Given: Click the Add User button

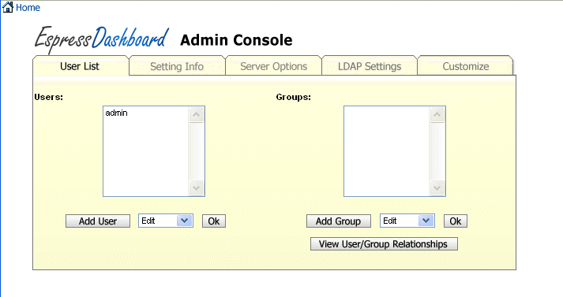Looking at the screenshot, I should 98,221.
